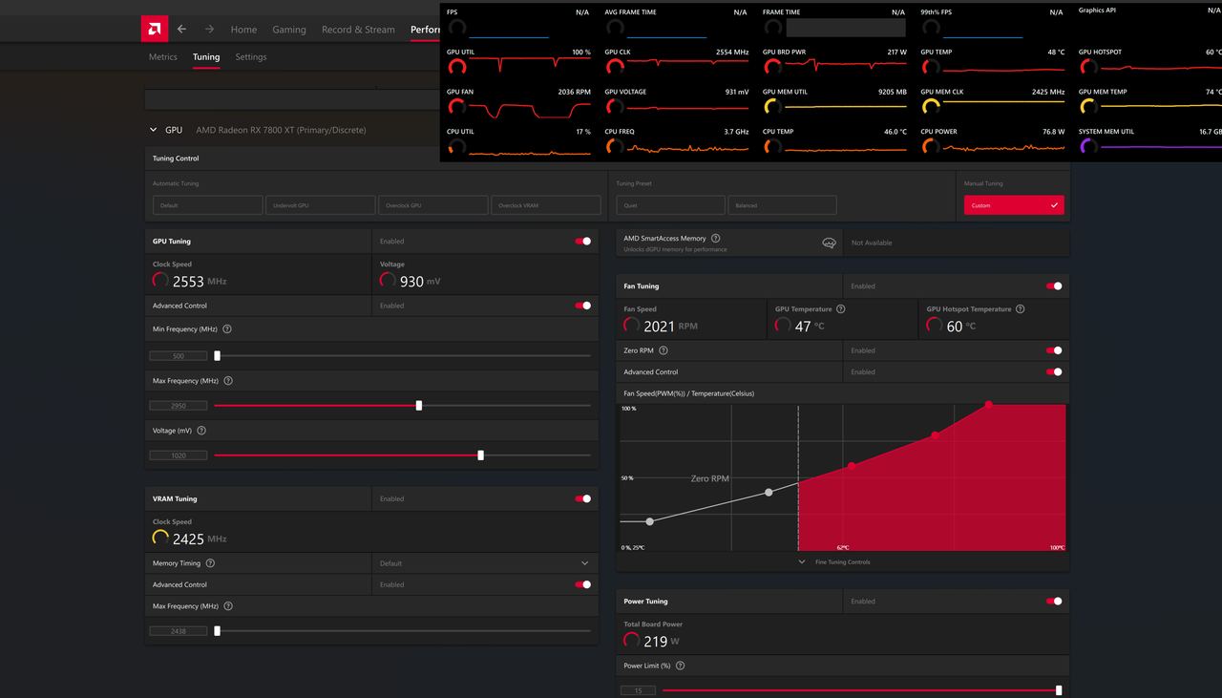Open the Home tab

[x=243, y=30]
